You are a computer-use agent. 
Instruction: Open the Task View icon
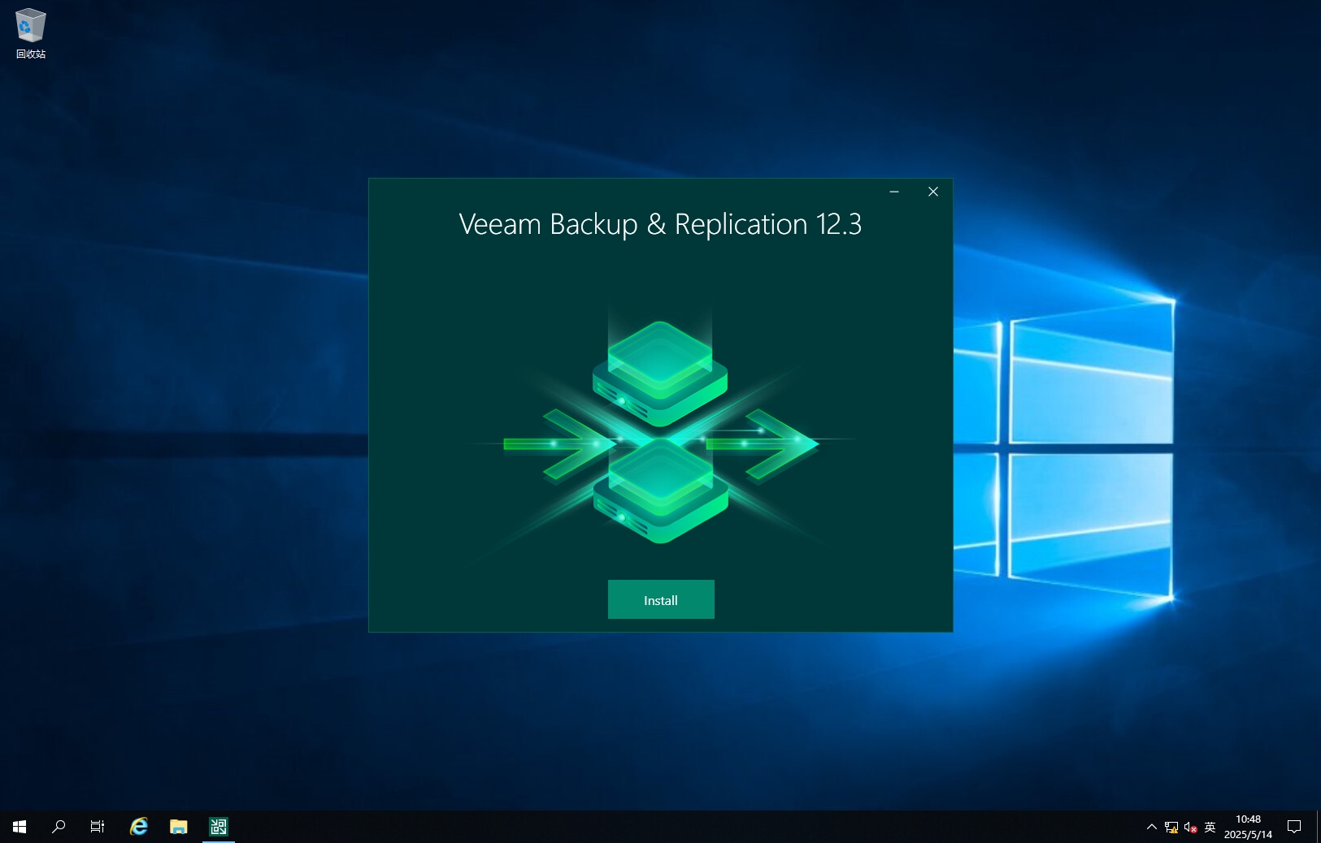pos(98,827)
